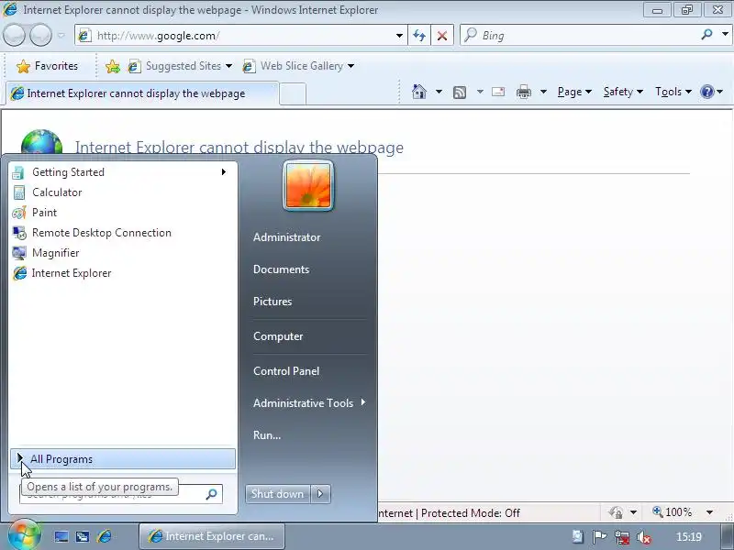This screenshot has height=550, width=734.
Task: Click the muted volume tray icon
Action: click(x=644, y=537)
